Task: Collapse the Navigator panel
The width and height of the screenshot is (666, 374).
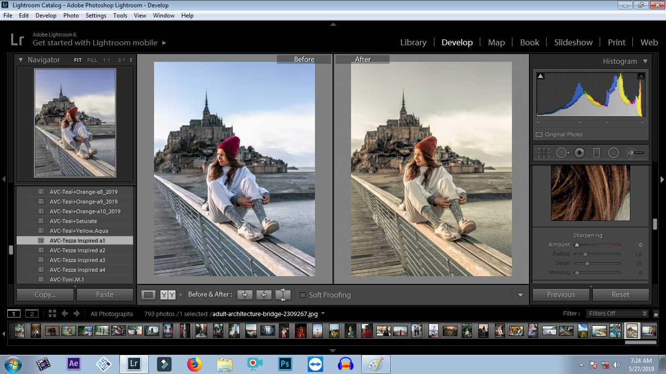Action: [20, 60]
